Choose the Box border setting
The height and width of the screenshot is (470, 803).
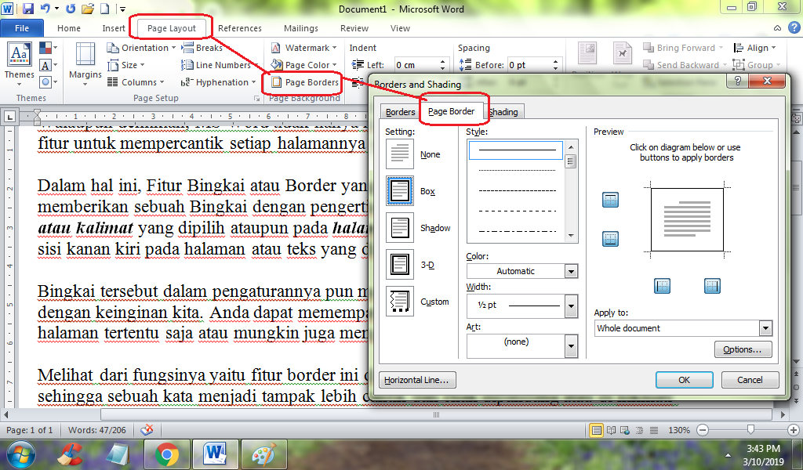click(399, 191)
